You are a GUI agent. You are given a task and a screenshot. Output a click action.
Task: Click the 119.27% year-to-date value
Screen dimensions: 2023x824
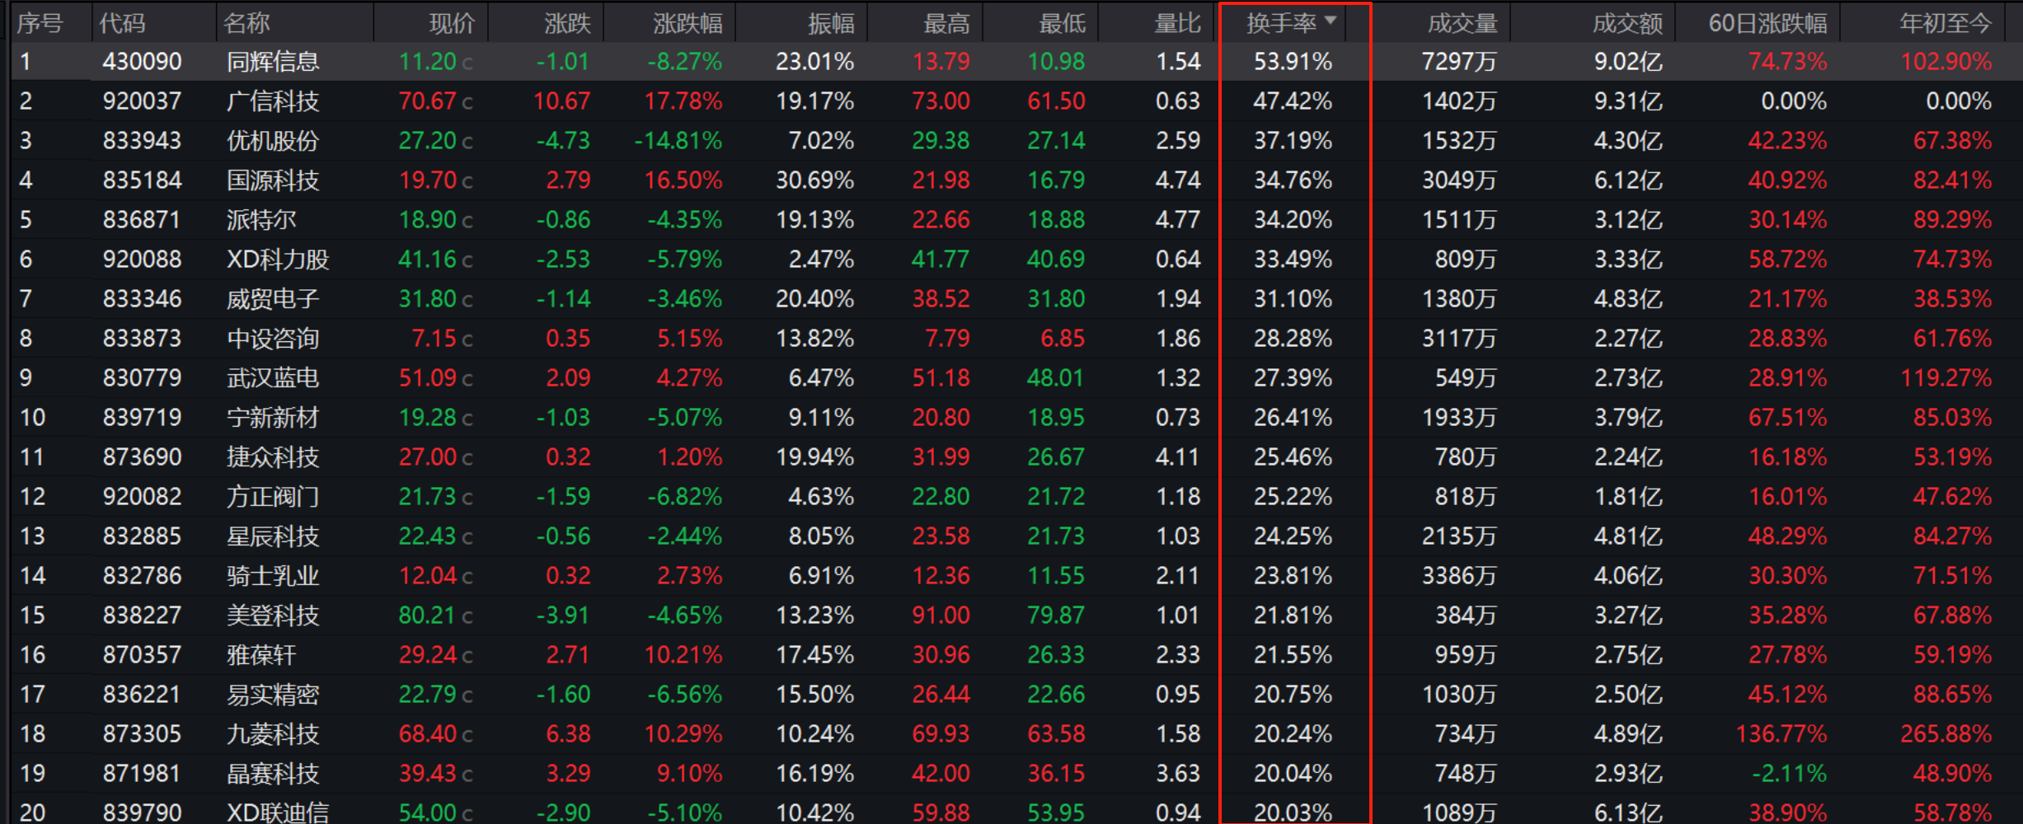click(x=1946, y=378)
